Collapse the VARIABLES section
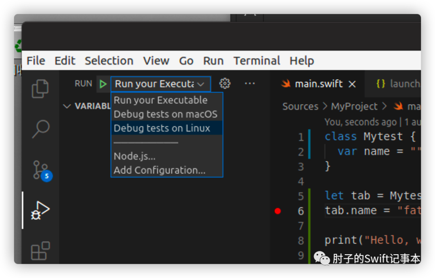Image resolution: width=435 pixels, height=278 pixels. tap(67, 106)
